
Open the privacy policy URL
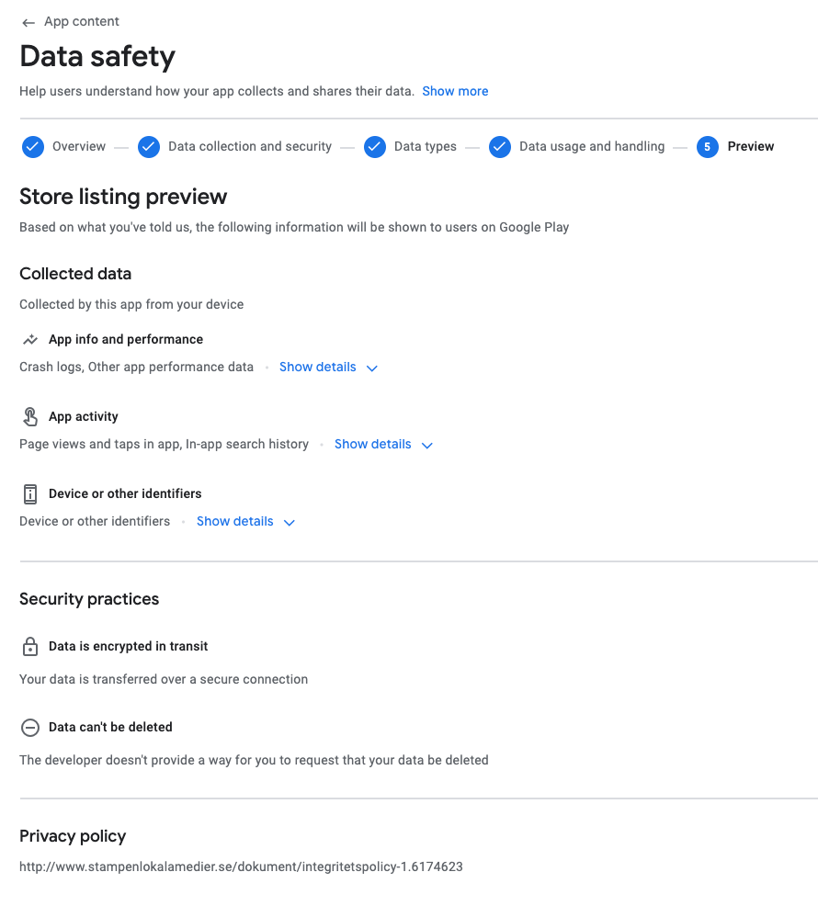[x=241, y=866]
